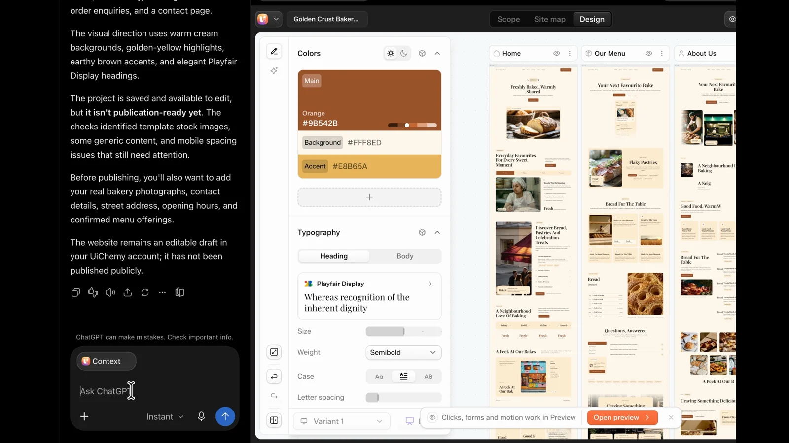Open the Instant model dropdown
This screenshot has height=443, width=789.
click(x=165, y=416)
